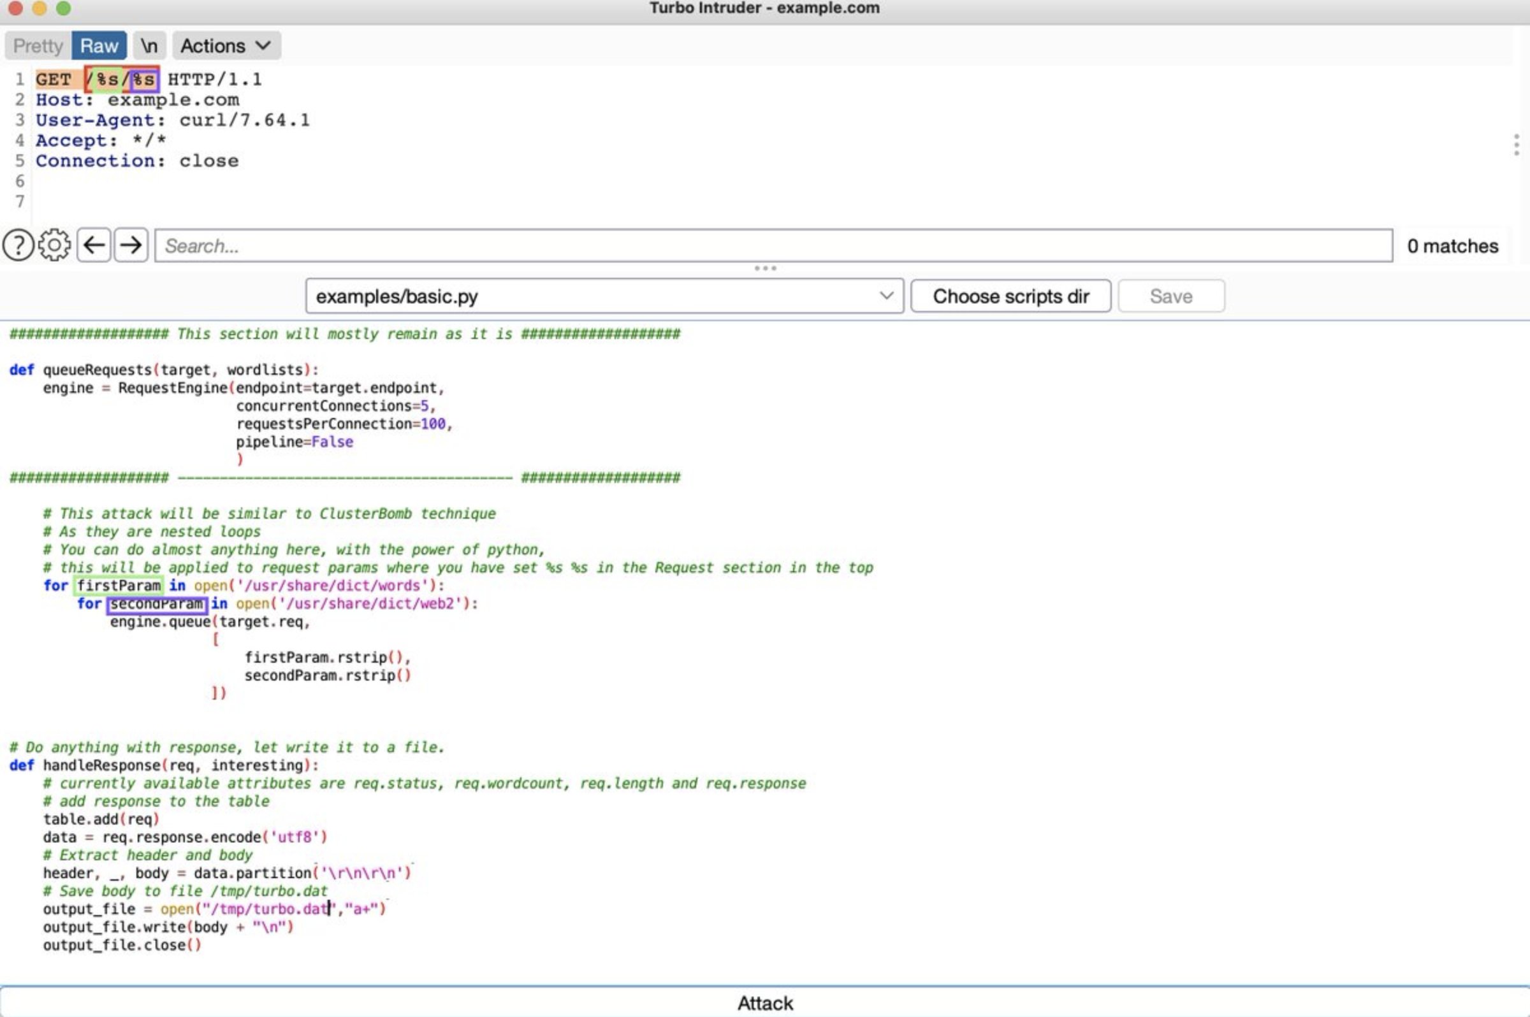Open search settings gear icon
This screenshot has width=1530, height=1017.
click(x=54, y=246)
